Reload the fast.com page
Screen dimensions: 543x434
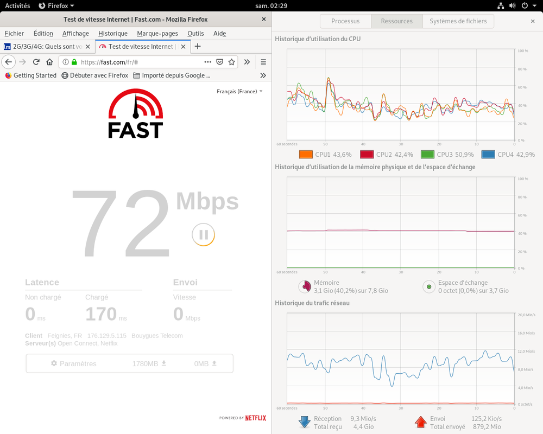[36, 62]
